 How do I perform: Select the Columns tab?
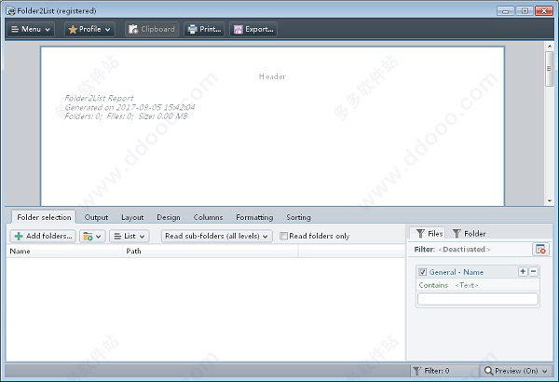coord(208,217)
